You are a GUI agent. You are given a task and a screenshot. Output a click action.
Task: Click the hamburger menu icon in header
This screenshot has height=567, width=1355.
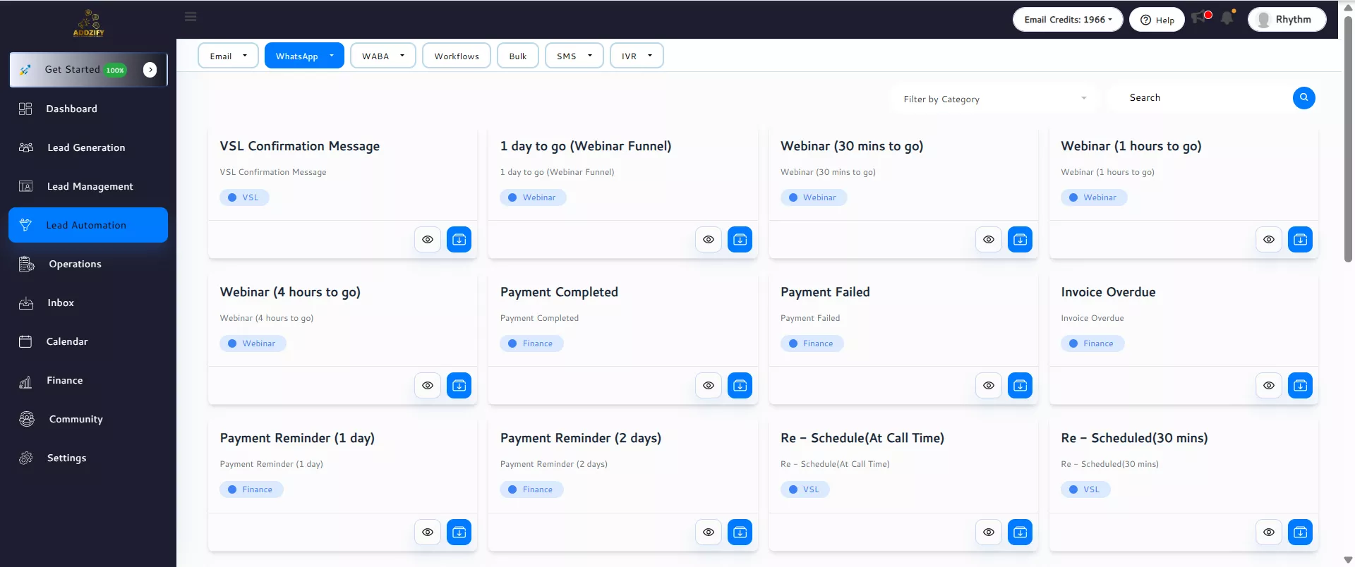pos(191,17)
